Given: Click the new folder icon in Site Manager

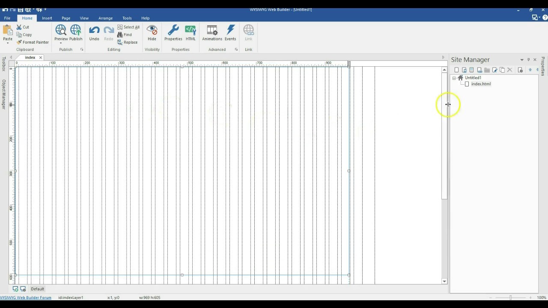Looking at the screenshot, I should (487, 70).
